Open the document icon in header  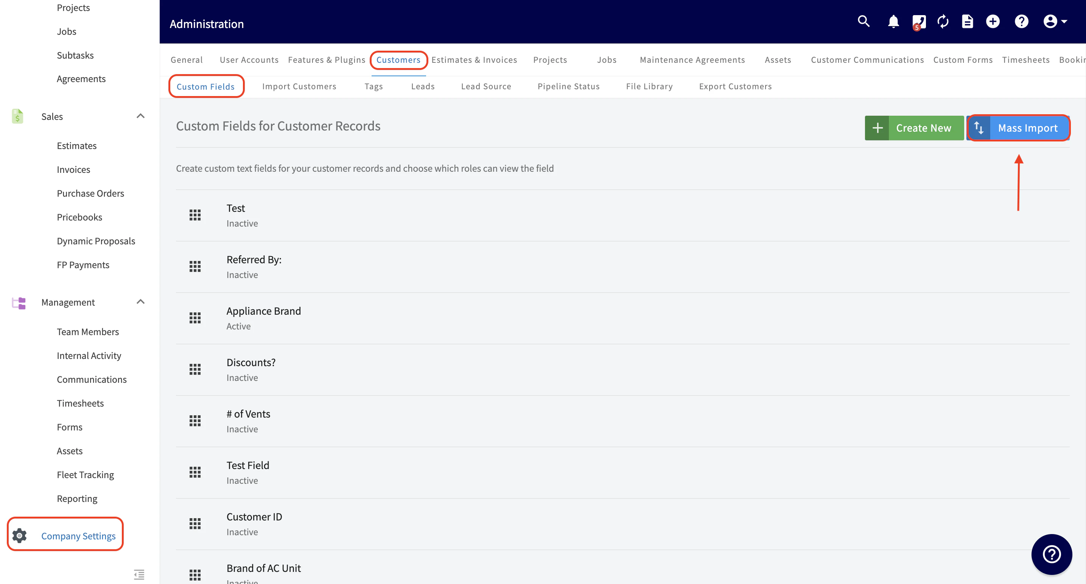[968, 22]
